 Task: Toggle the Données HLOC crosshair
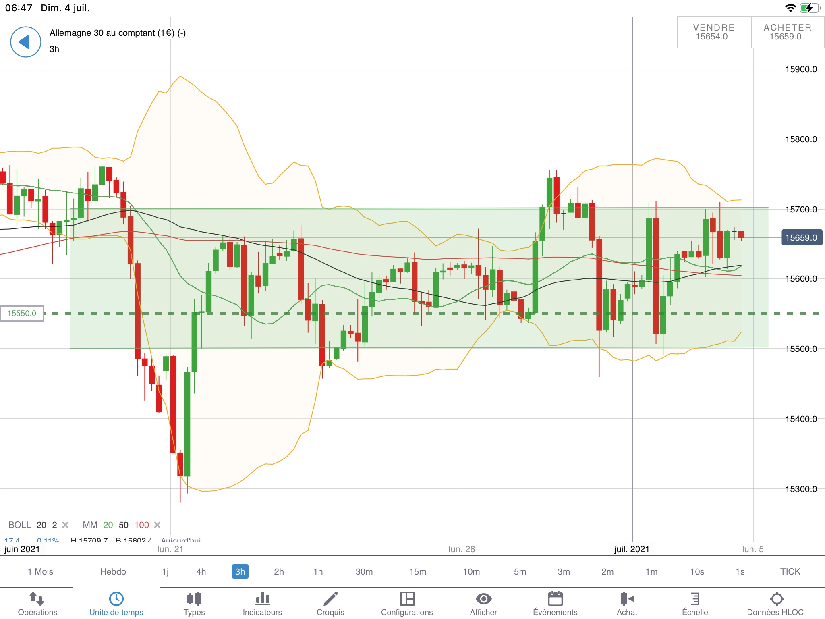(x=776, y=599)
